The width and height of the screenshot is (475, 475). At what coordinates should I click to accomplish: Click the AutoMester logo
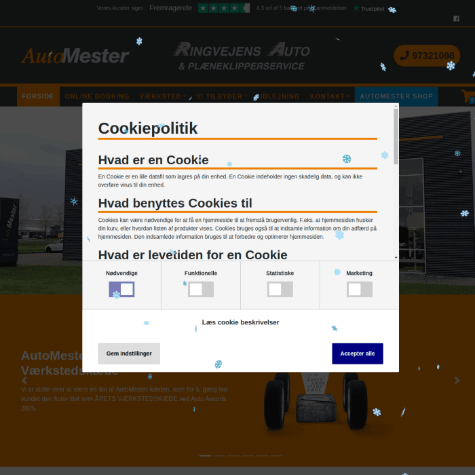pos(75,56)
